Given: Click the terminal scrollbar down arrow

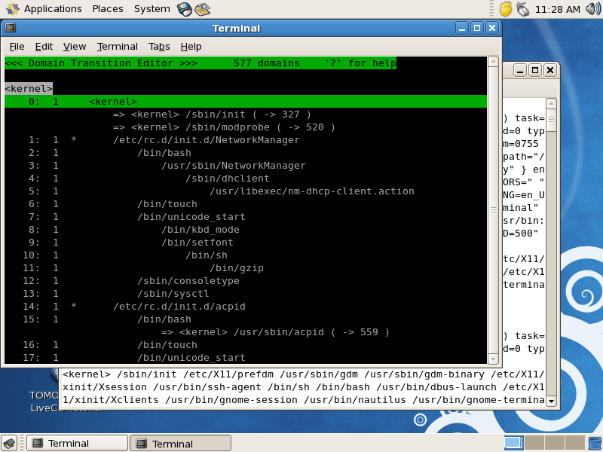Looking at the screenshot, I should point(493,359).
